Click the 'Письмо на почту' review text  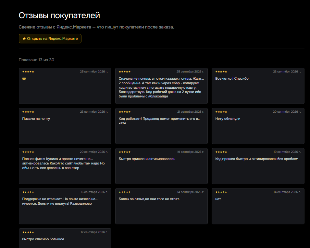[36, 119]
